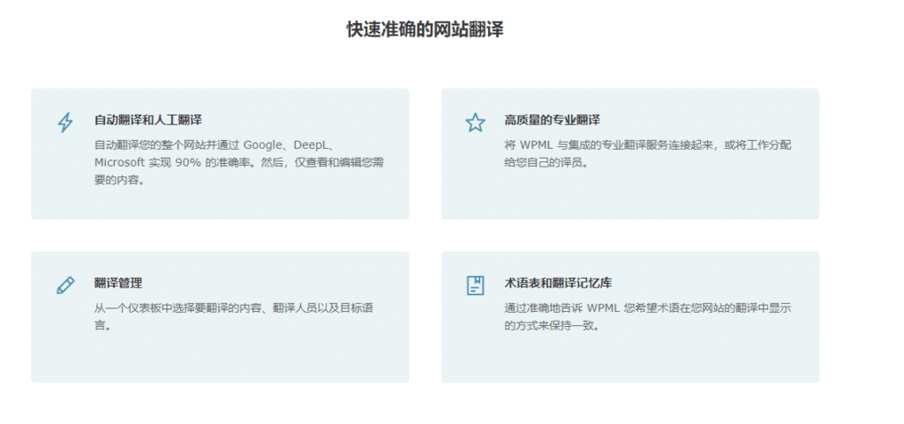Click the description starting 从一个仪表板中选择
Image resolution: width=904 pixels, height=424 pixels.
click(x=233, y=316)
